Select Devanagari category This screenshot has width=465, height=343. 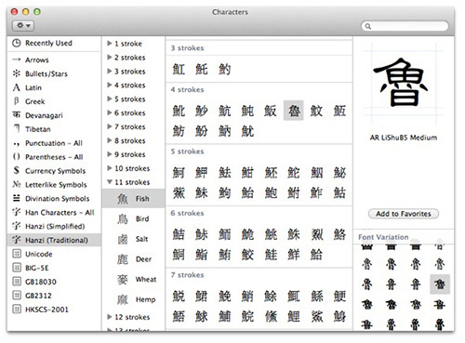click(x=54, y=115)
